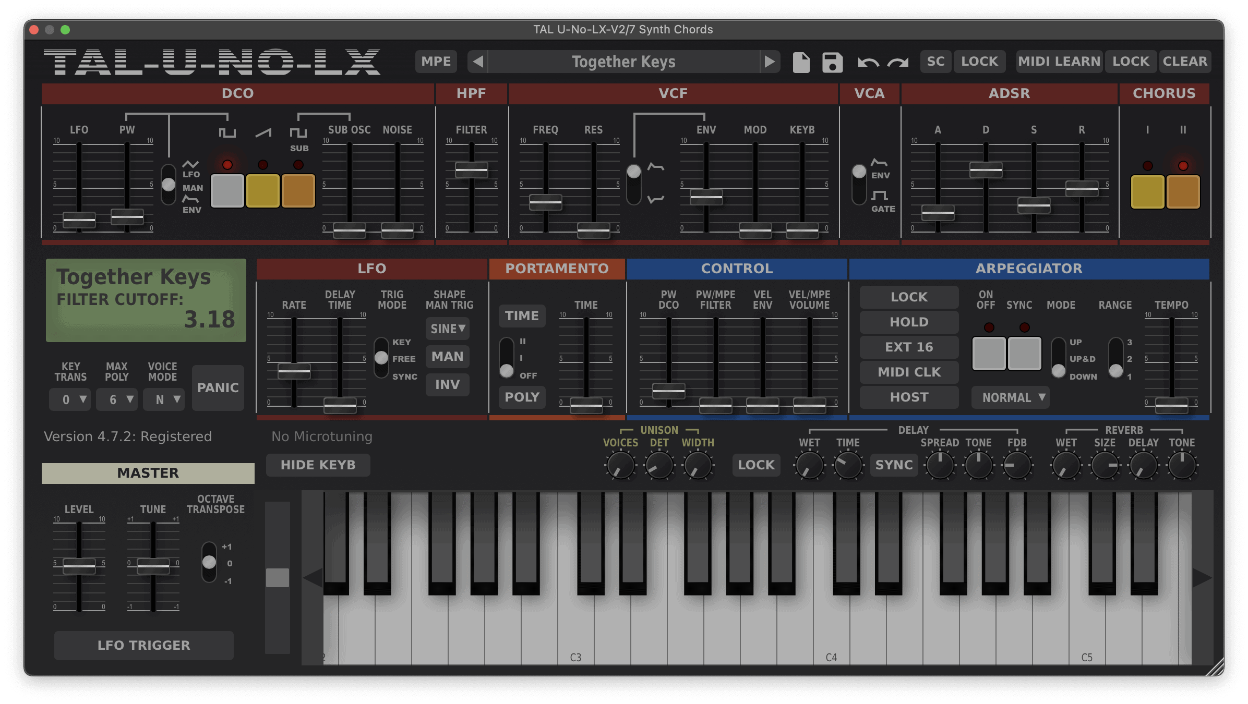1248x704 pixels.
Task: Click the Together Keys preset name field
Action: point(623,62)
